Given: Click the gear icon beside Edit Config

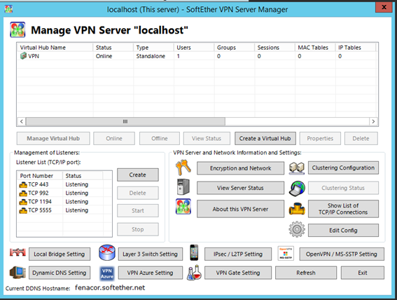Looking at the screenshot, I should 297,229.
